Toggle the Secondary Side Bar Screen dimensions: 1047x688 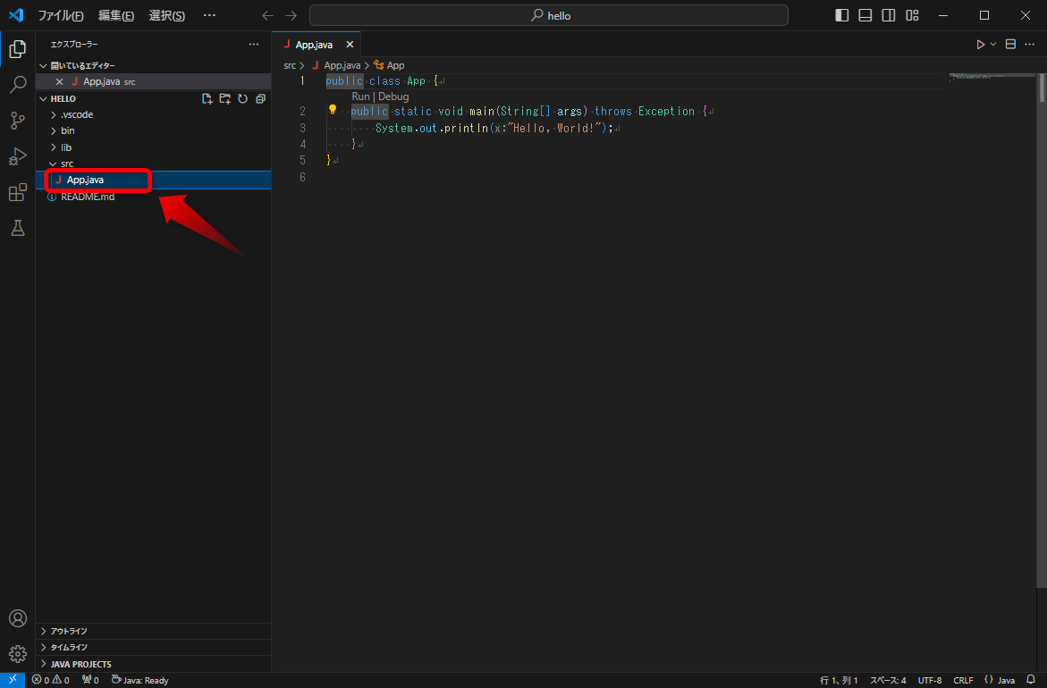click(888, 14)
